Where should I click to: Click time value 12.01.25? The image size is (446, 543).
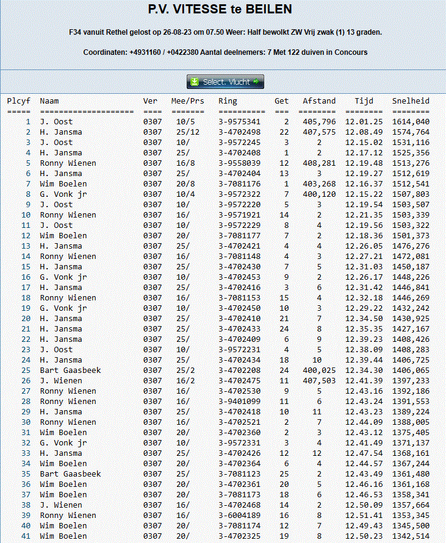[364, 122]
